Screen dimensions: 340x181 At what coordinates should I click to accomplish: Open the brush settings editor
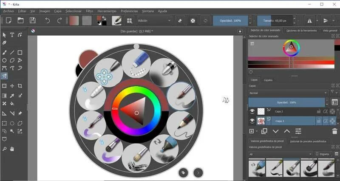click(x=116, y=20)
